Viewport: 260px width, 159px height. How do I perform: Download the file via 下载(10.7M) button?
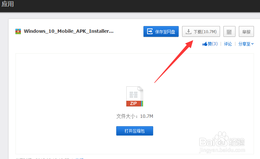point(201,31)
